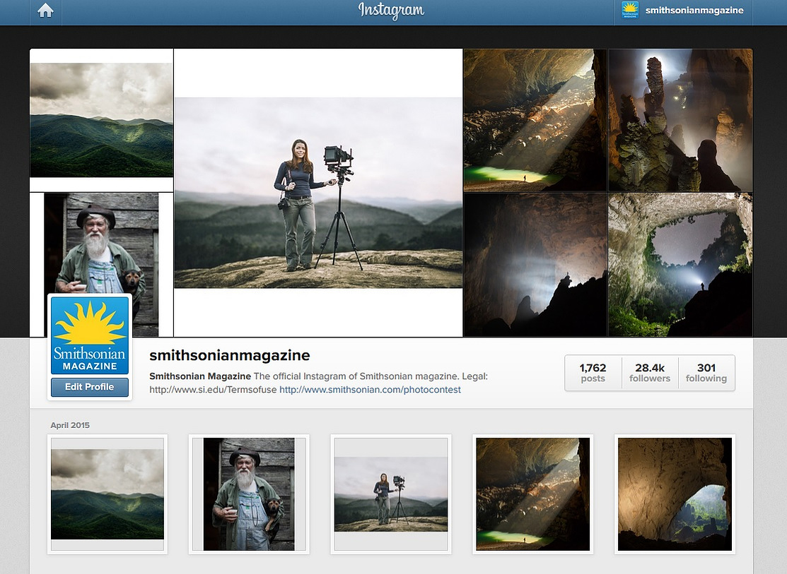Viewport: 787px width, 574px height.
Task: Click the Instagram logo in header
Action: 392,11
